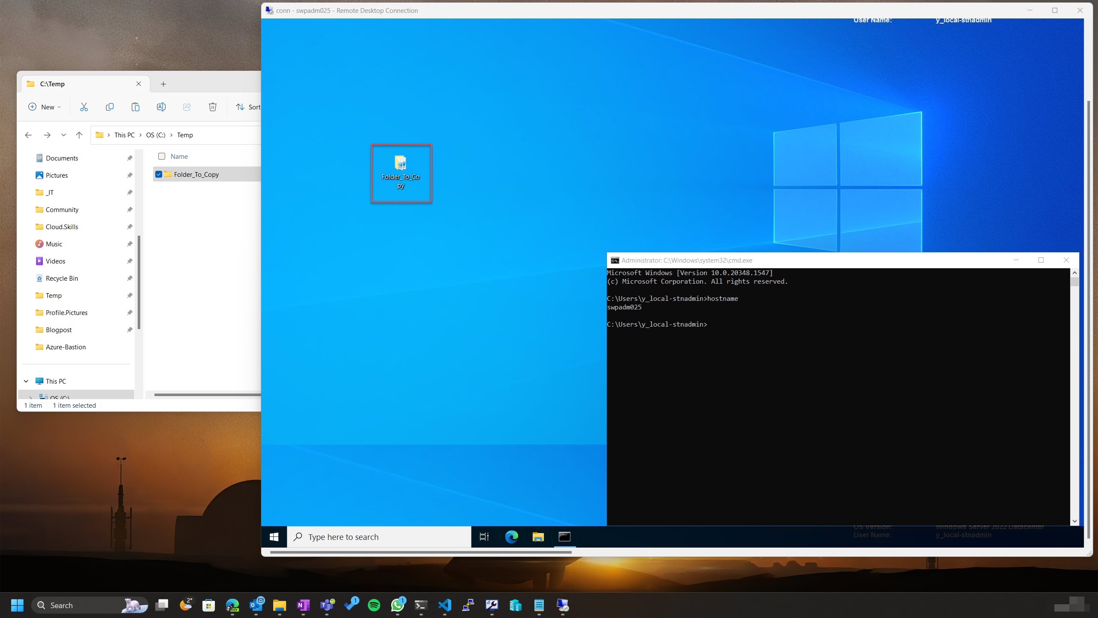Open Videos in Explorer quick access
The height and width of the screenshot is (618, 1098).
click(55, 261)
